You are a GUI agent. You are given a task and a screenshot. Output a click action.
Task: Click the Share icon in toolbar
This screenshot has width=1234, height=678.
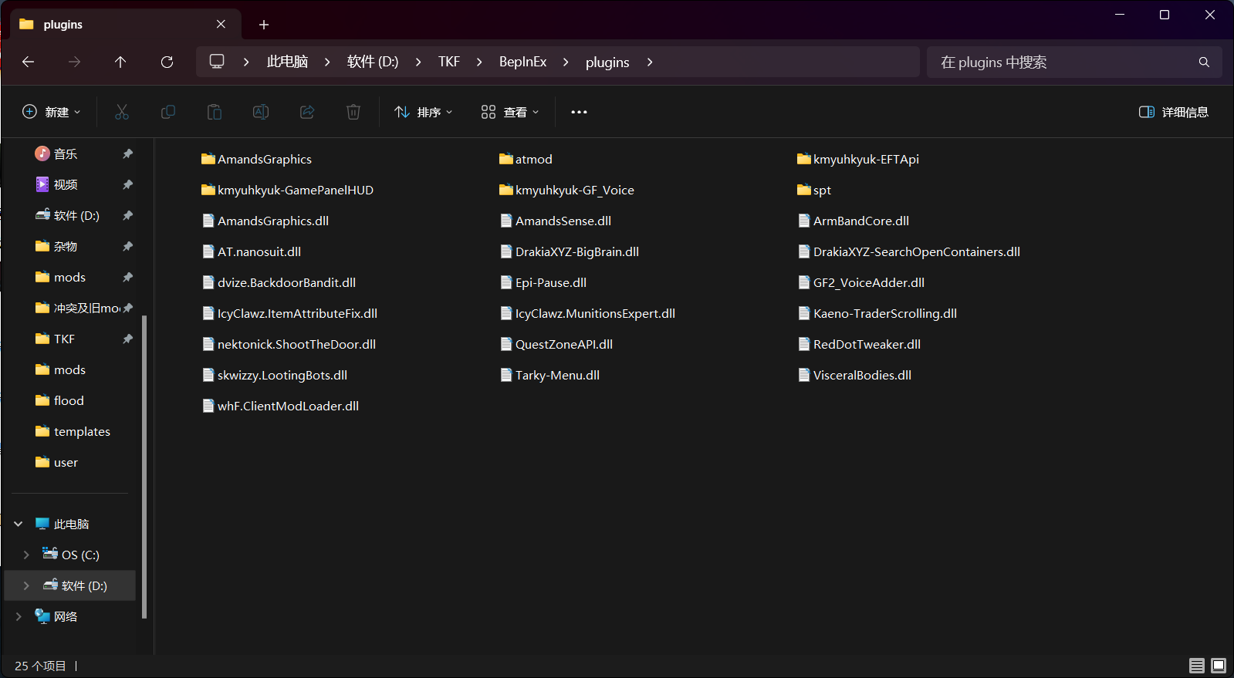tap(307, 112)
